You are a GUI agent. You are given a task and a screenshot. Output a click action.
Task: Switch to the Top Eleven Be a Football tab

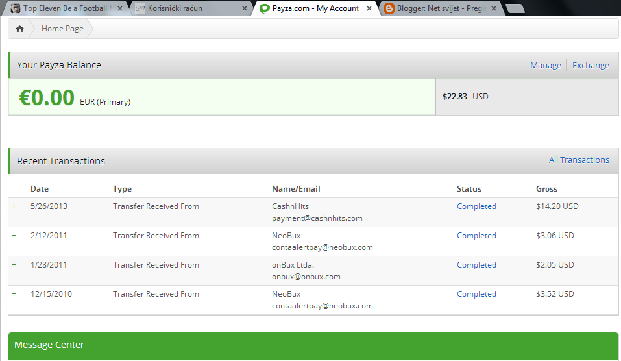click(67, 8)
